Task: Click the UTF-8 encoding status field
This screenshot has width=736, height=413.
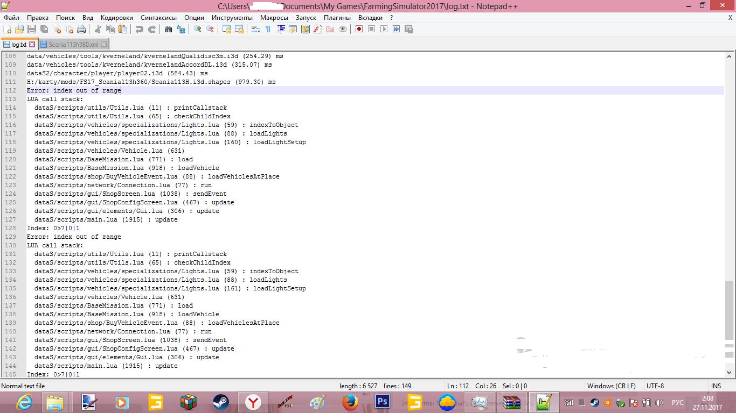Action: tap(655, 386)
